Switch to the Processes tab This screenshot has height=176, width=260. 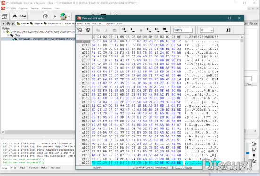[55, 168]
